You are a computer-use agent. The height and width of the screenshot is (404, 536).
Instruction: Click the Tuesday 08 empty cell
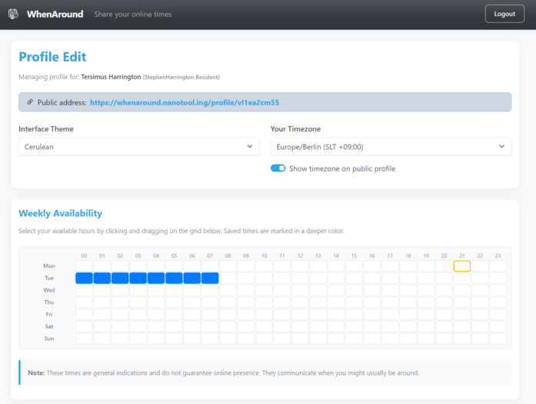[x=228, y=278]
